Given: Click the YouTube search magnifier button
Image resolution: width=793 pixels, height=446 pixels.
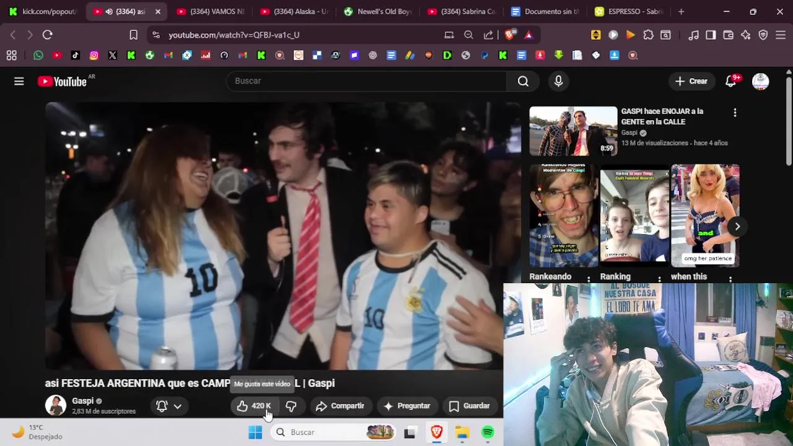Looking at the screenshot, I should tap(523, 81).
